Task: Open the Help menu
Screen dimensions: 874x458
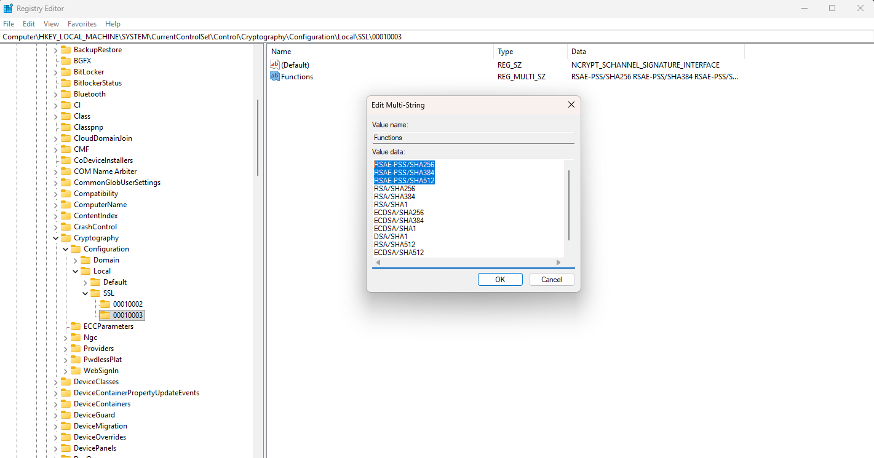Action: 113,24
